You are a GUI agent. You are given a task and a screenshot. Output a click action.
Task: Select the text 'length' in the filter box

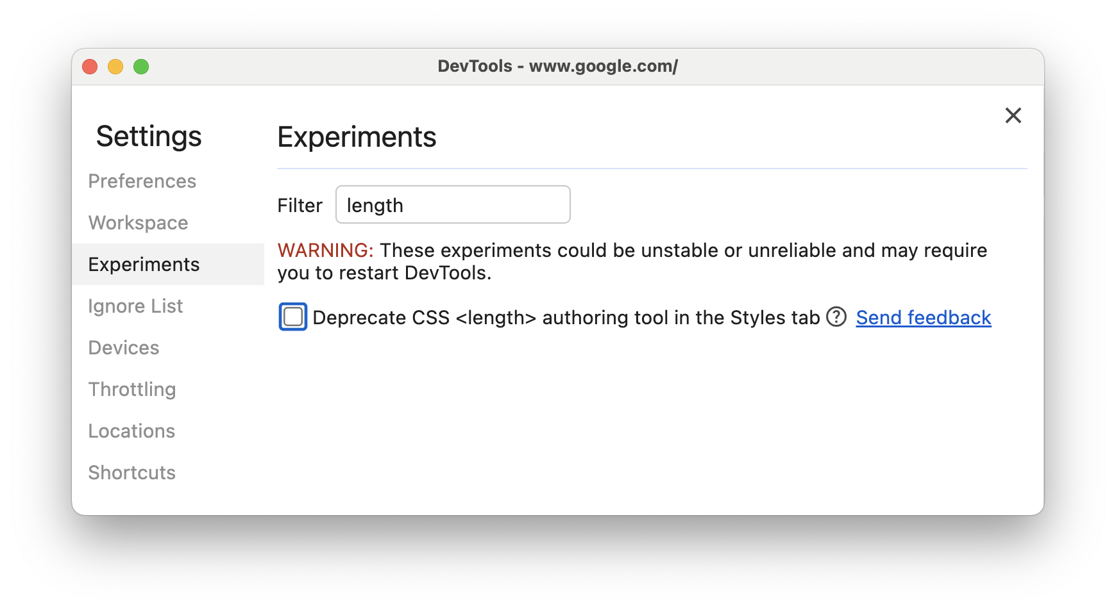pyautogui.click(x=375, y=205)
